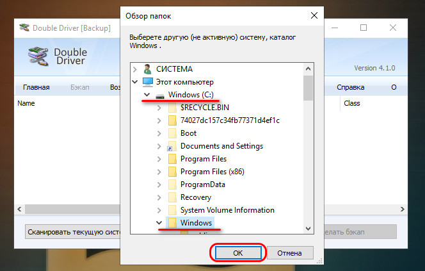Click left arrow of driver list scrollbar
Screen dimensions: 425x271
click(19, 209)
